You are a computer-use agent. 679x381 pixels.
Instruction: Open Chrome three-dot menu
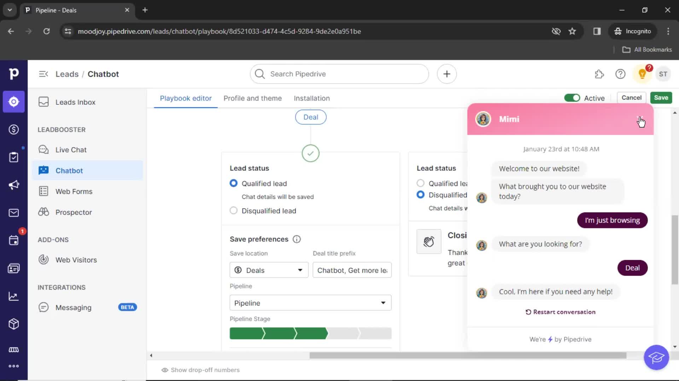point(668,31)
